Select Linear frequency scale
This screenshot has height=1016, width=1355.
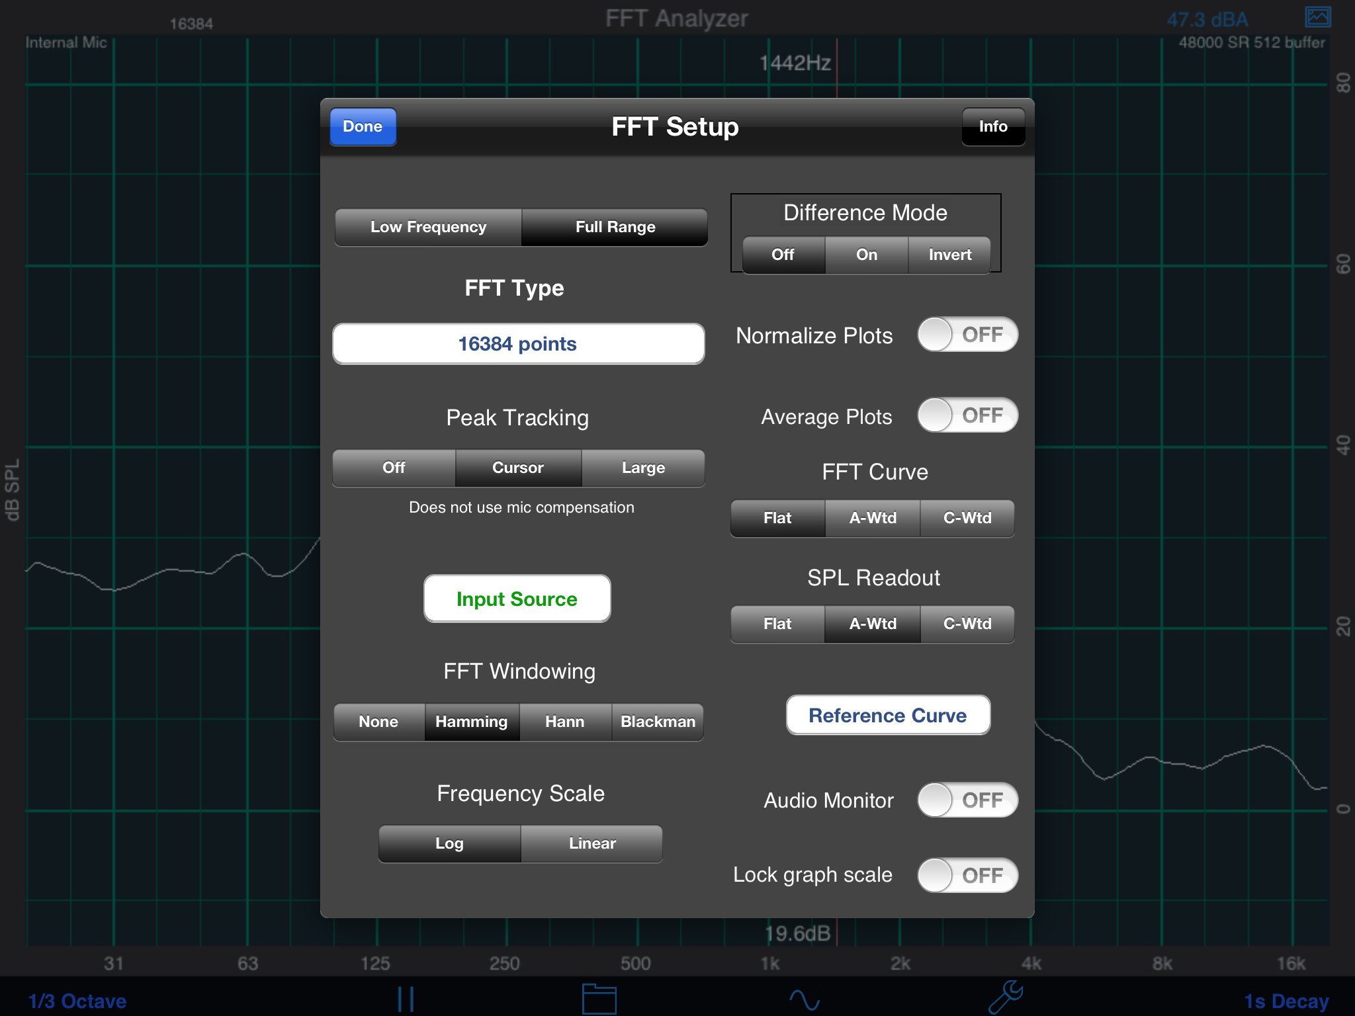[x=591, y=843]
